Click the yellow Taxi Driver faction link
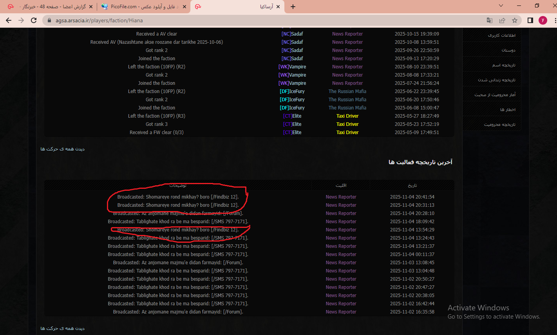 pyautogui.click(x=347, y=116)
